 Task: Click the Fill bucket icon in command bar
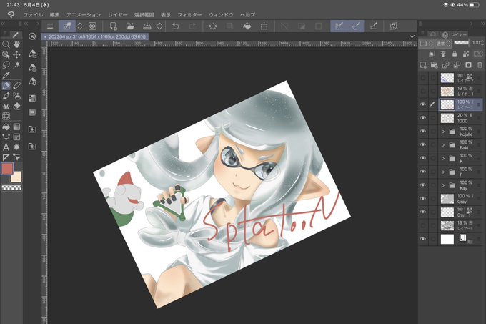[x=247, y=26]
